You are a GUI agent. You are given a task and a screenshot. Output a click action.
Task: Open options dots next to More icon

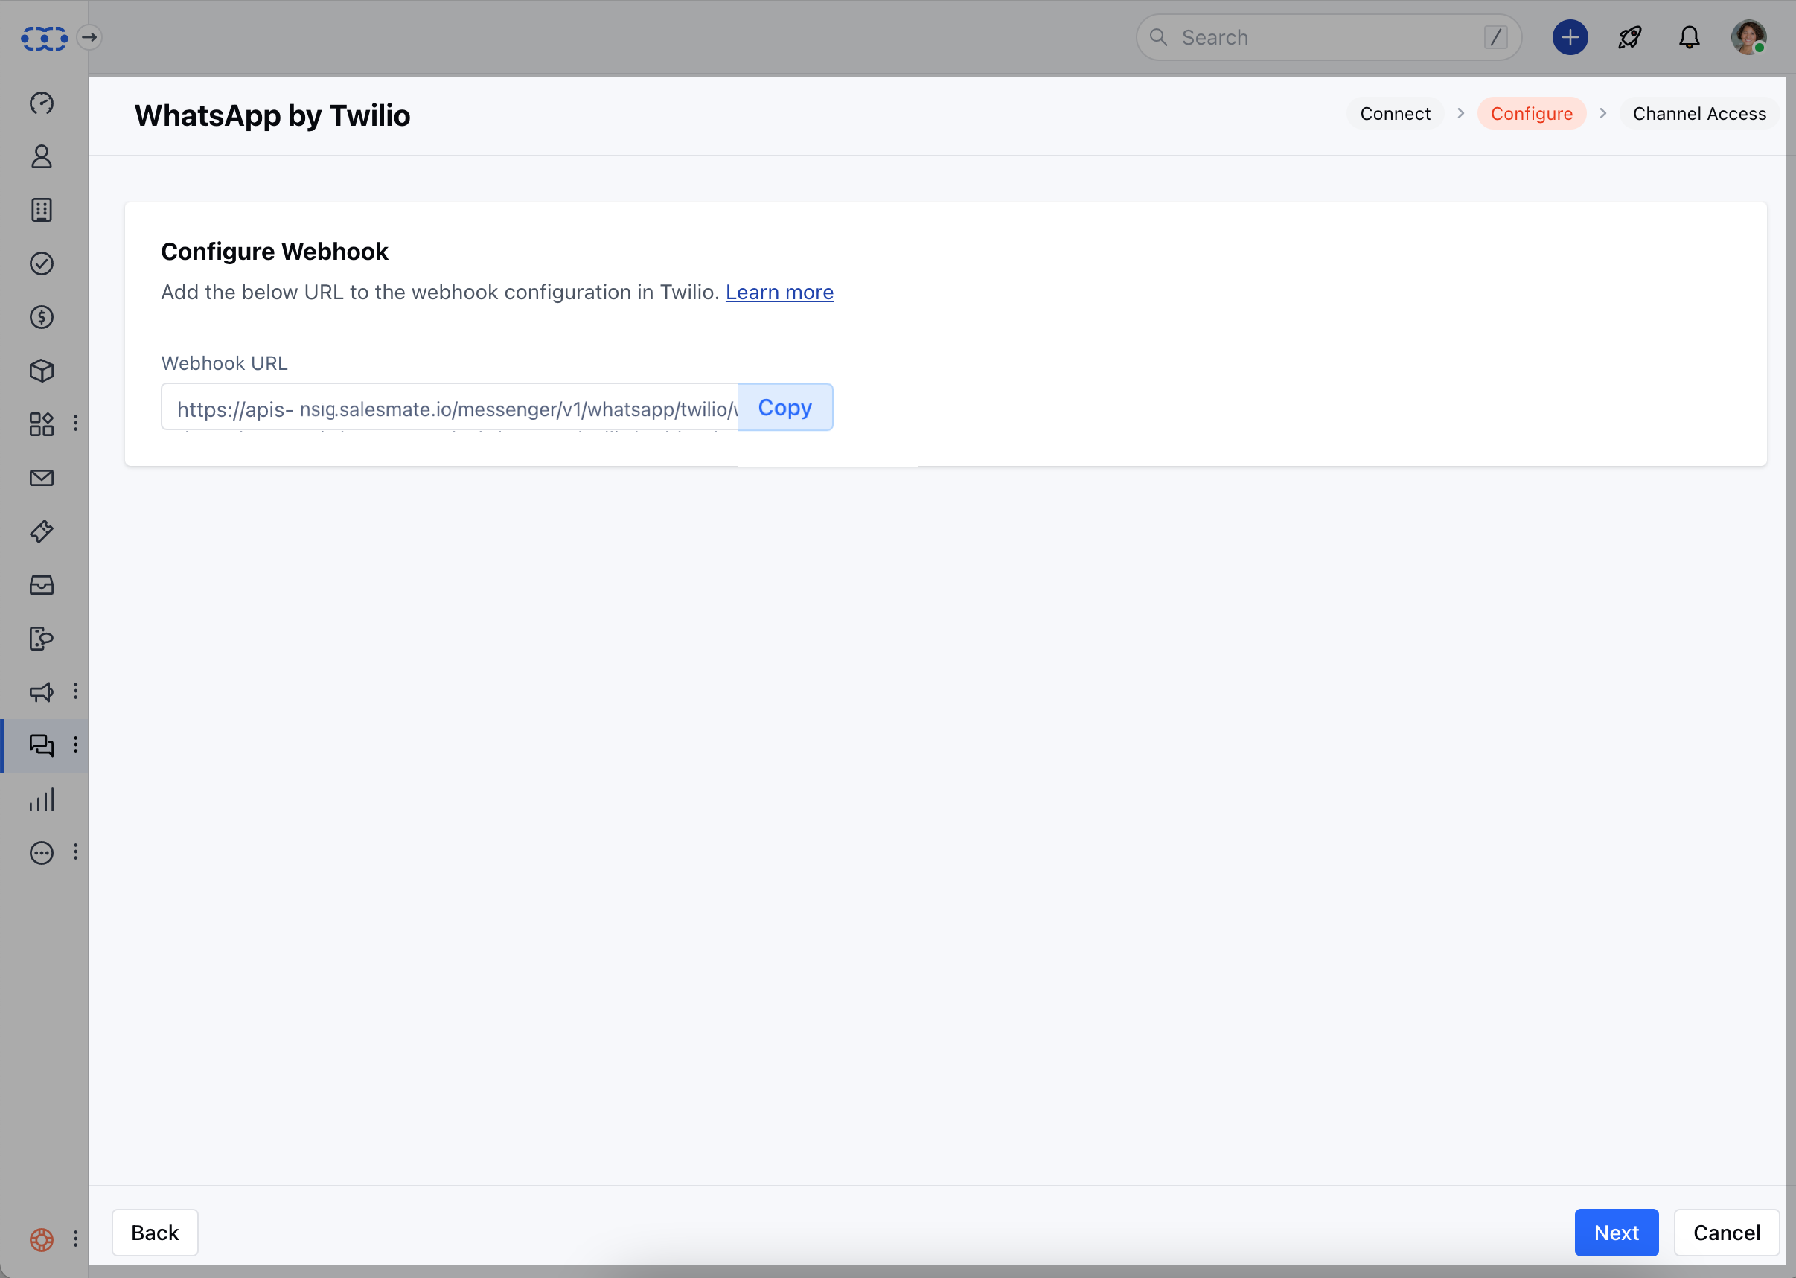pyautogui.click(x=75, y=852)
